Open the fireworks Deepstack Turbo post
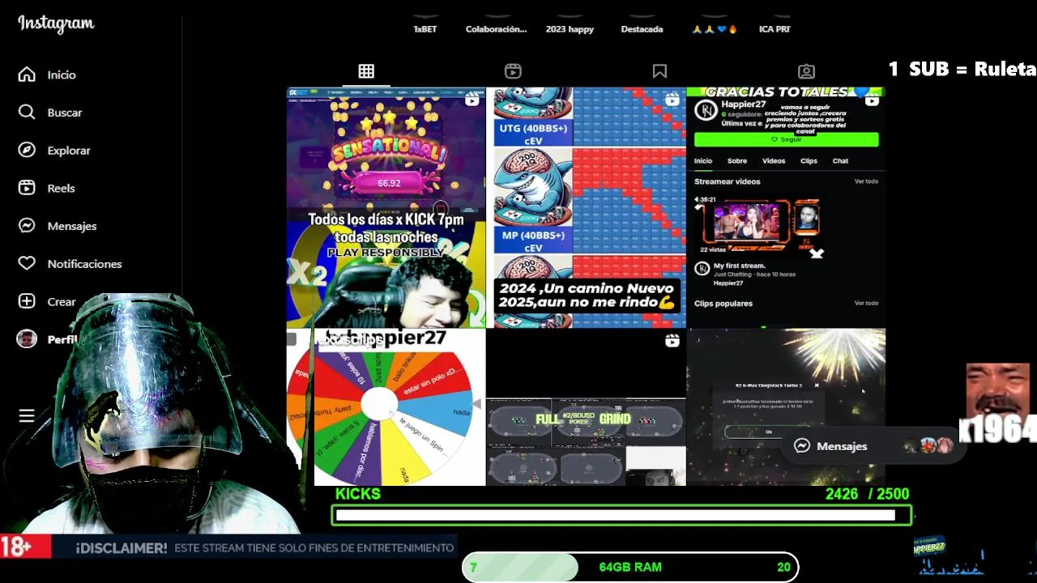The width and height of the screenshot is (1037, 583). click(x=786, y=407)
